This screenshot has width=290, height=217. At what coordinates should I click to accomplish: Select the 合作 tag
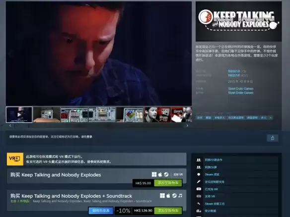tap(200, 117)
